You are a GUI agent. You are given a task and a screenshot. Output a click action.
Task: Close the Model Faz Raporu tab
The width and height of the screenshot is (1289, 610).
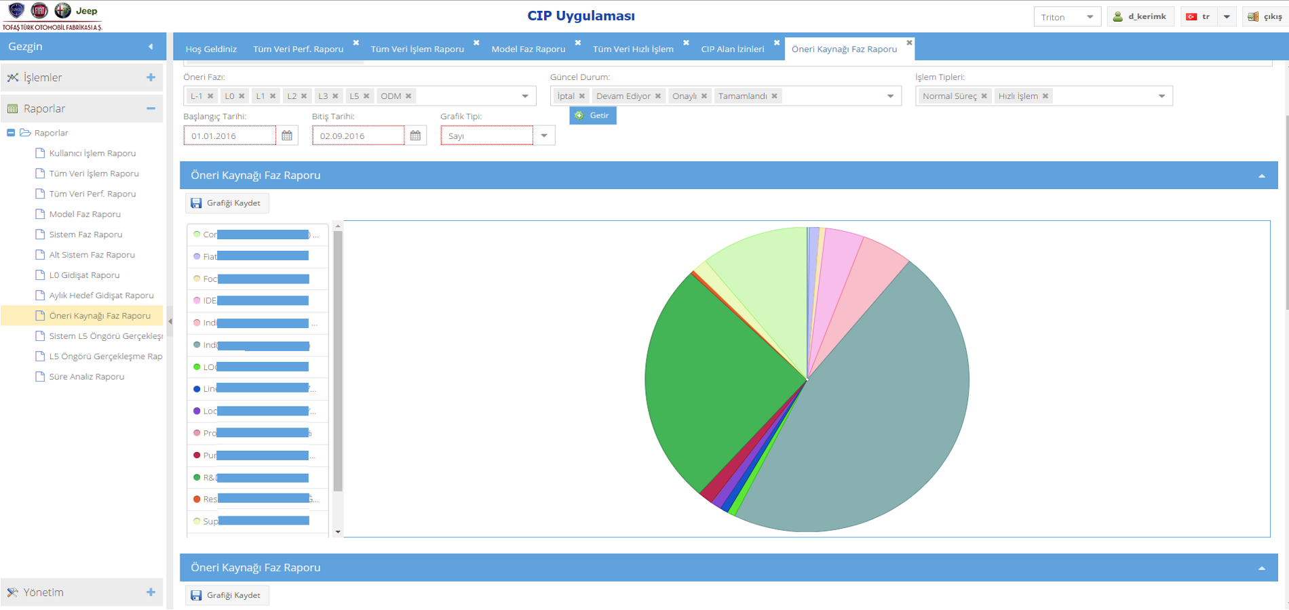click(578, 43)
